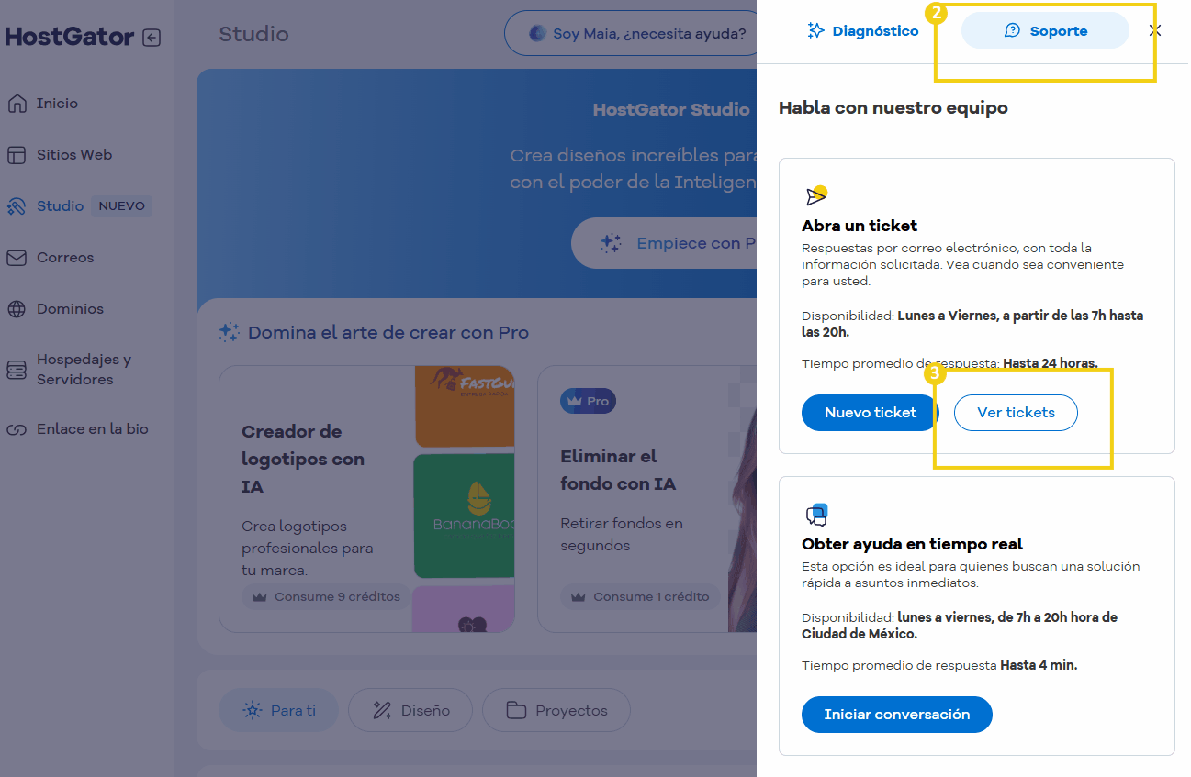Viewport: 1191px width, 777px height.
Task: Click the Empiece con Pro button
Action: pos(664,243)
